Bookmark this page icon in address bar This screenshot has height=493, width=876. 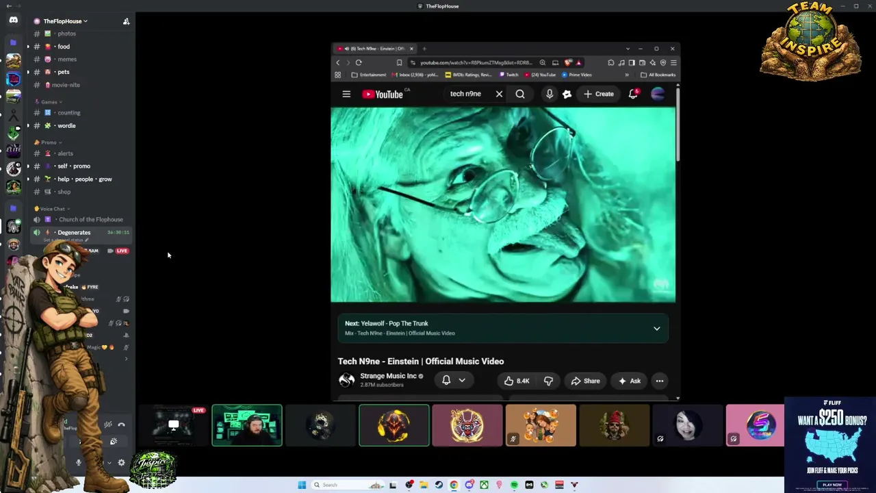(400, 62)
